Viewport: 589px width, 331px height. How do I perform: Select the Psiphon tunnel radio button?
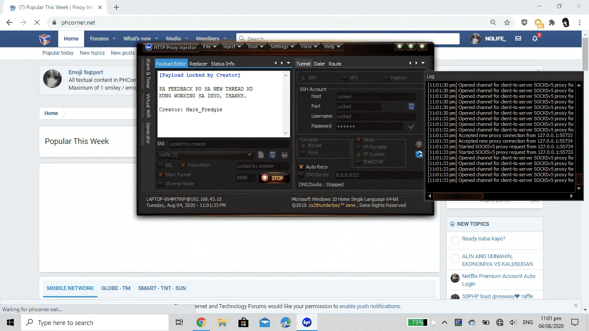(386, 78)
